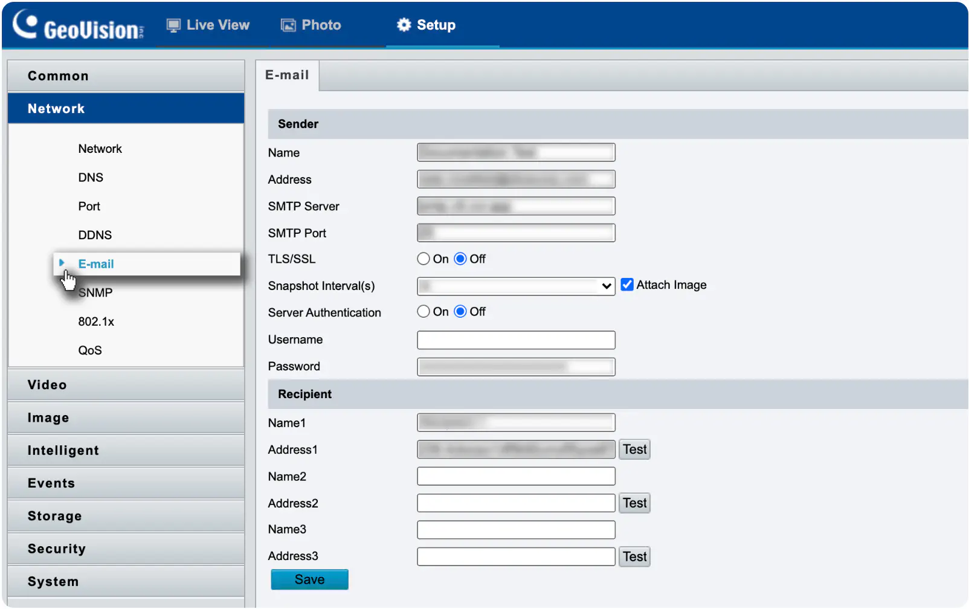Open the DNS settings page
The width and height of the screenshot is (969, 609).
click(x=91, y=178)
